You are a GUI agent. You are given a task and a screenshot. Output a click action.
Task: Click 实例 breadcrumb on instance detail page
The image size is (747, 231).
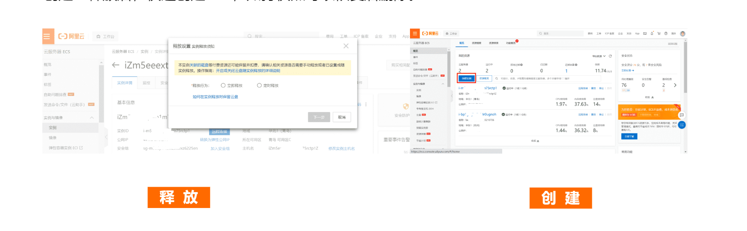point(144,51)
